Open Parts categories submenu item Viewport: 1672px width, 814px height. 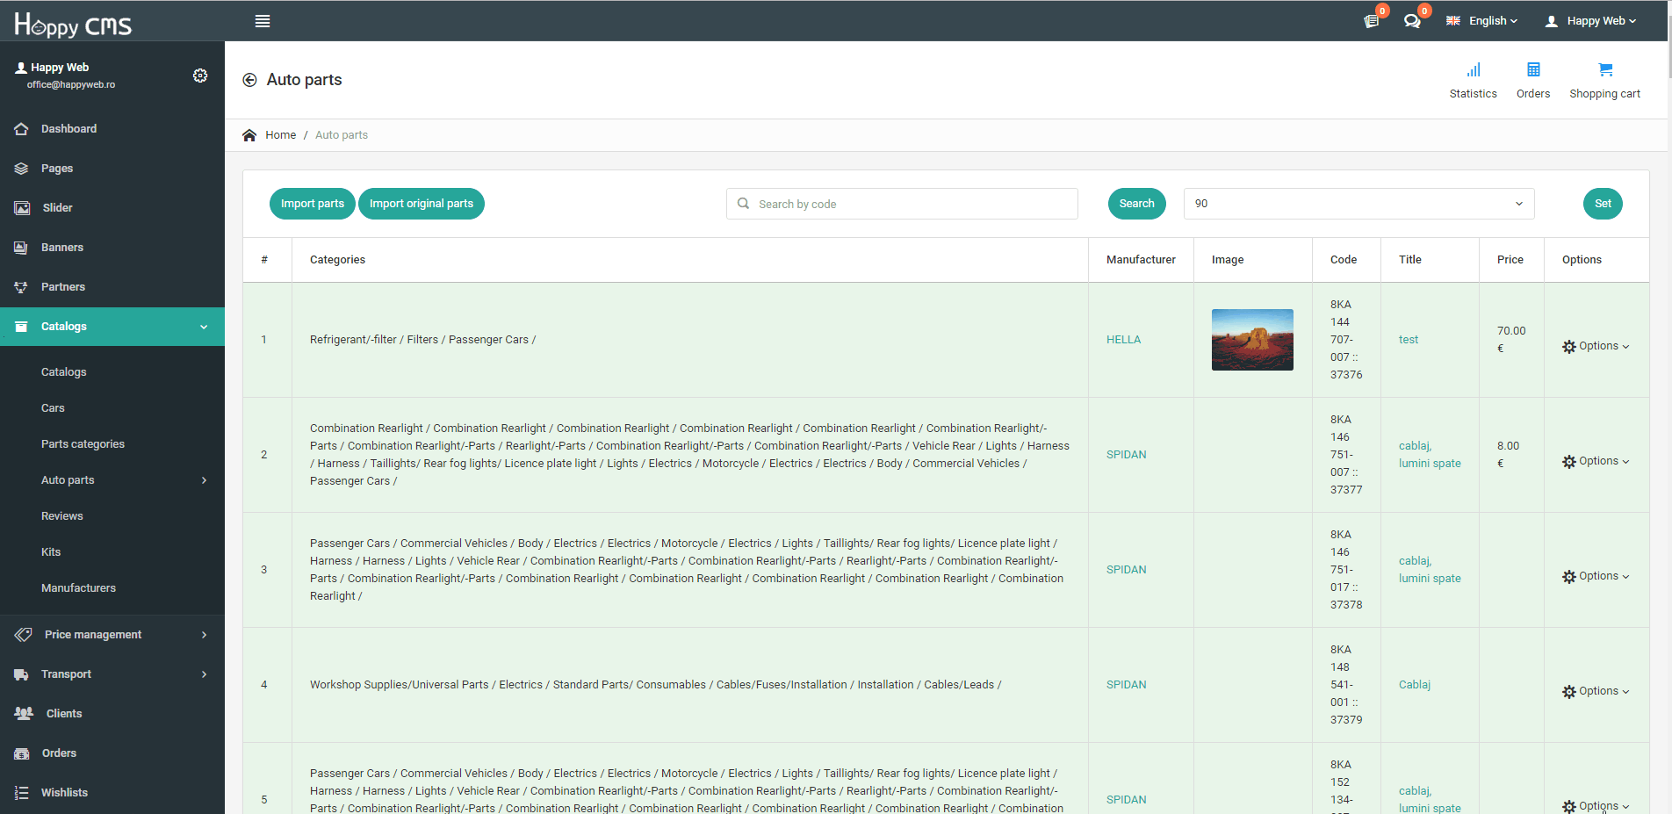coord(83,444)
